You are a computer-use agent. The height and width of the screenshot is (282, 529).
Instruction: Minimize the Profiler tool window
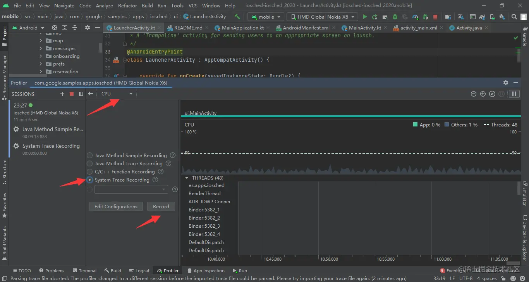(x=516, y=83)
